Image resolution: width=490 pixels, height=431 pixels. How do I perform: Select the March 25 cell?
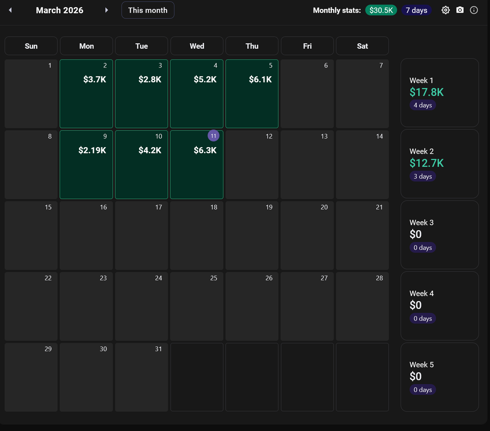[197, 306]
